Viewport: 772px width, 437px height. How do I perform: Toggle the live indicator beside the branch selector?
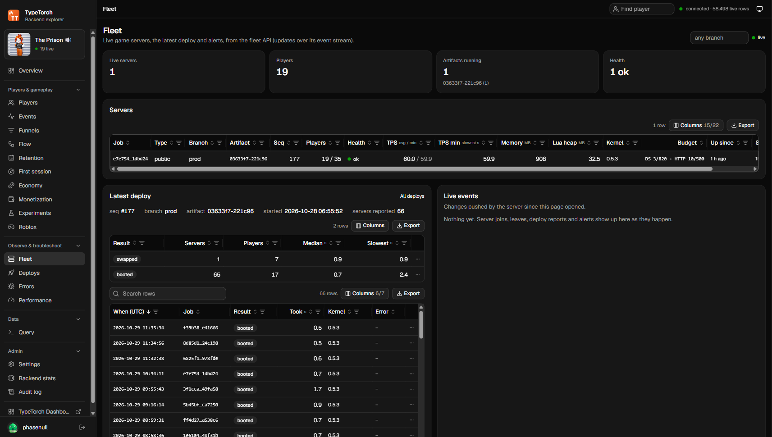(x=758, y=38)
